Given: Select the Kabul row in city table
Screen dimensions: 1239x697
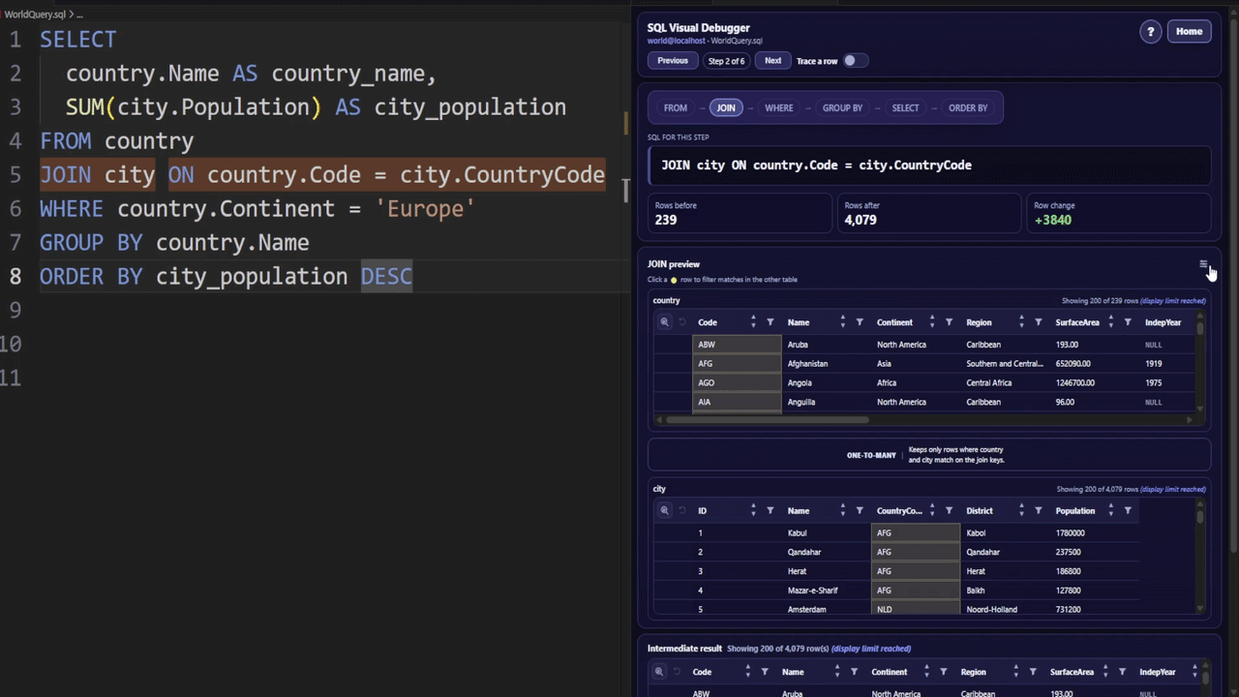Looking at the screenshot, I should tap(895, 533).
